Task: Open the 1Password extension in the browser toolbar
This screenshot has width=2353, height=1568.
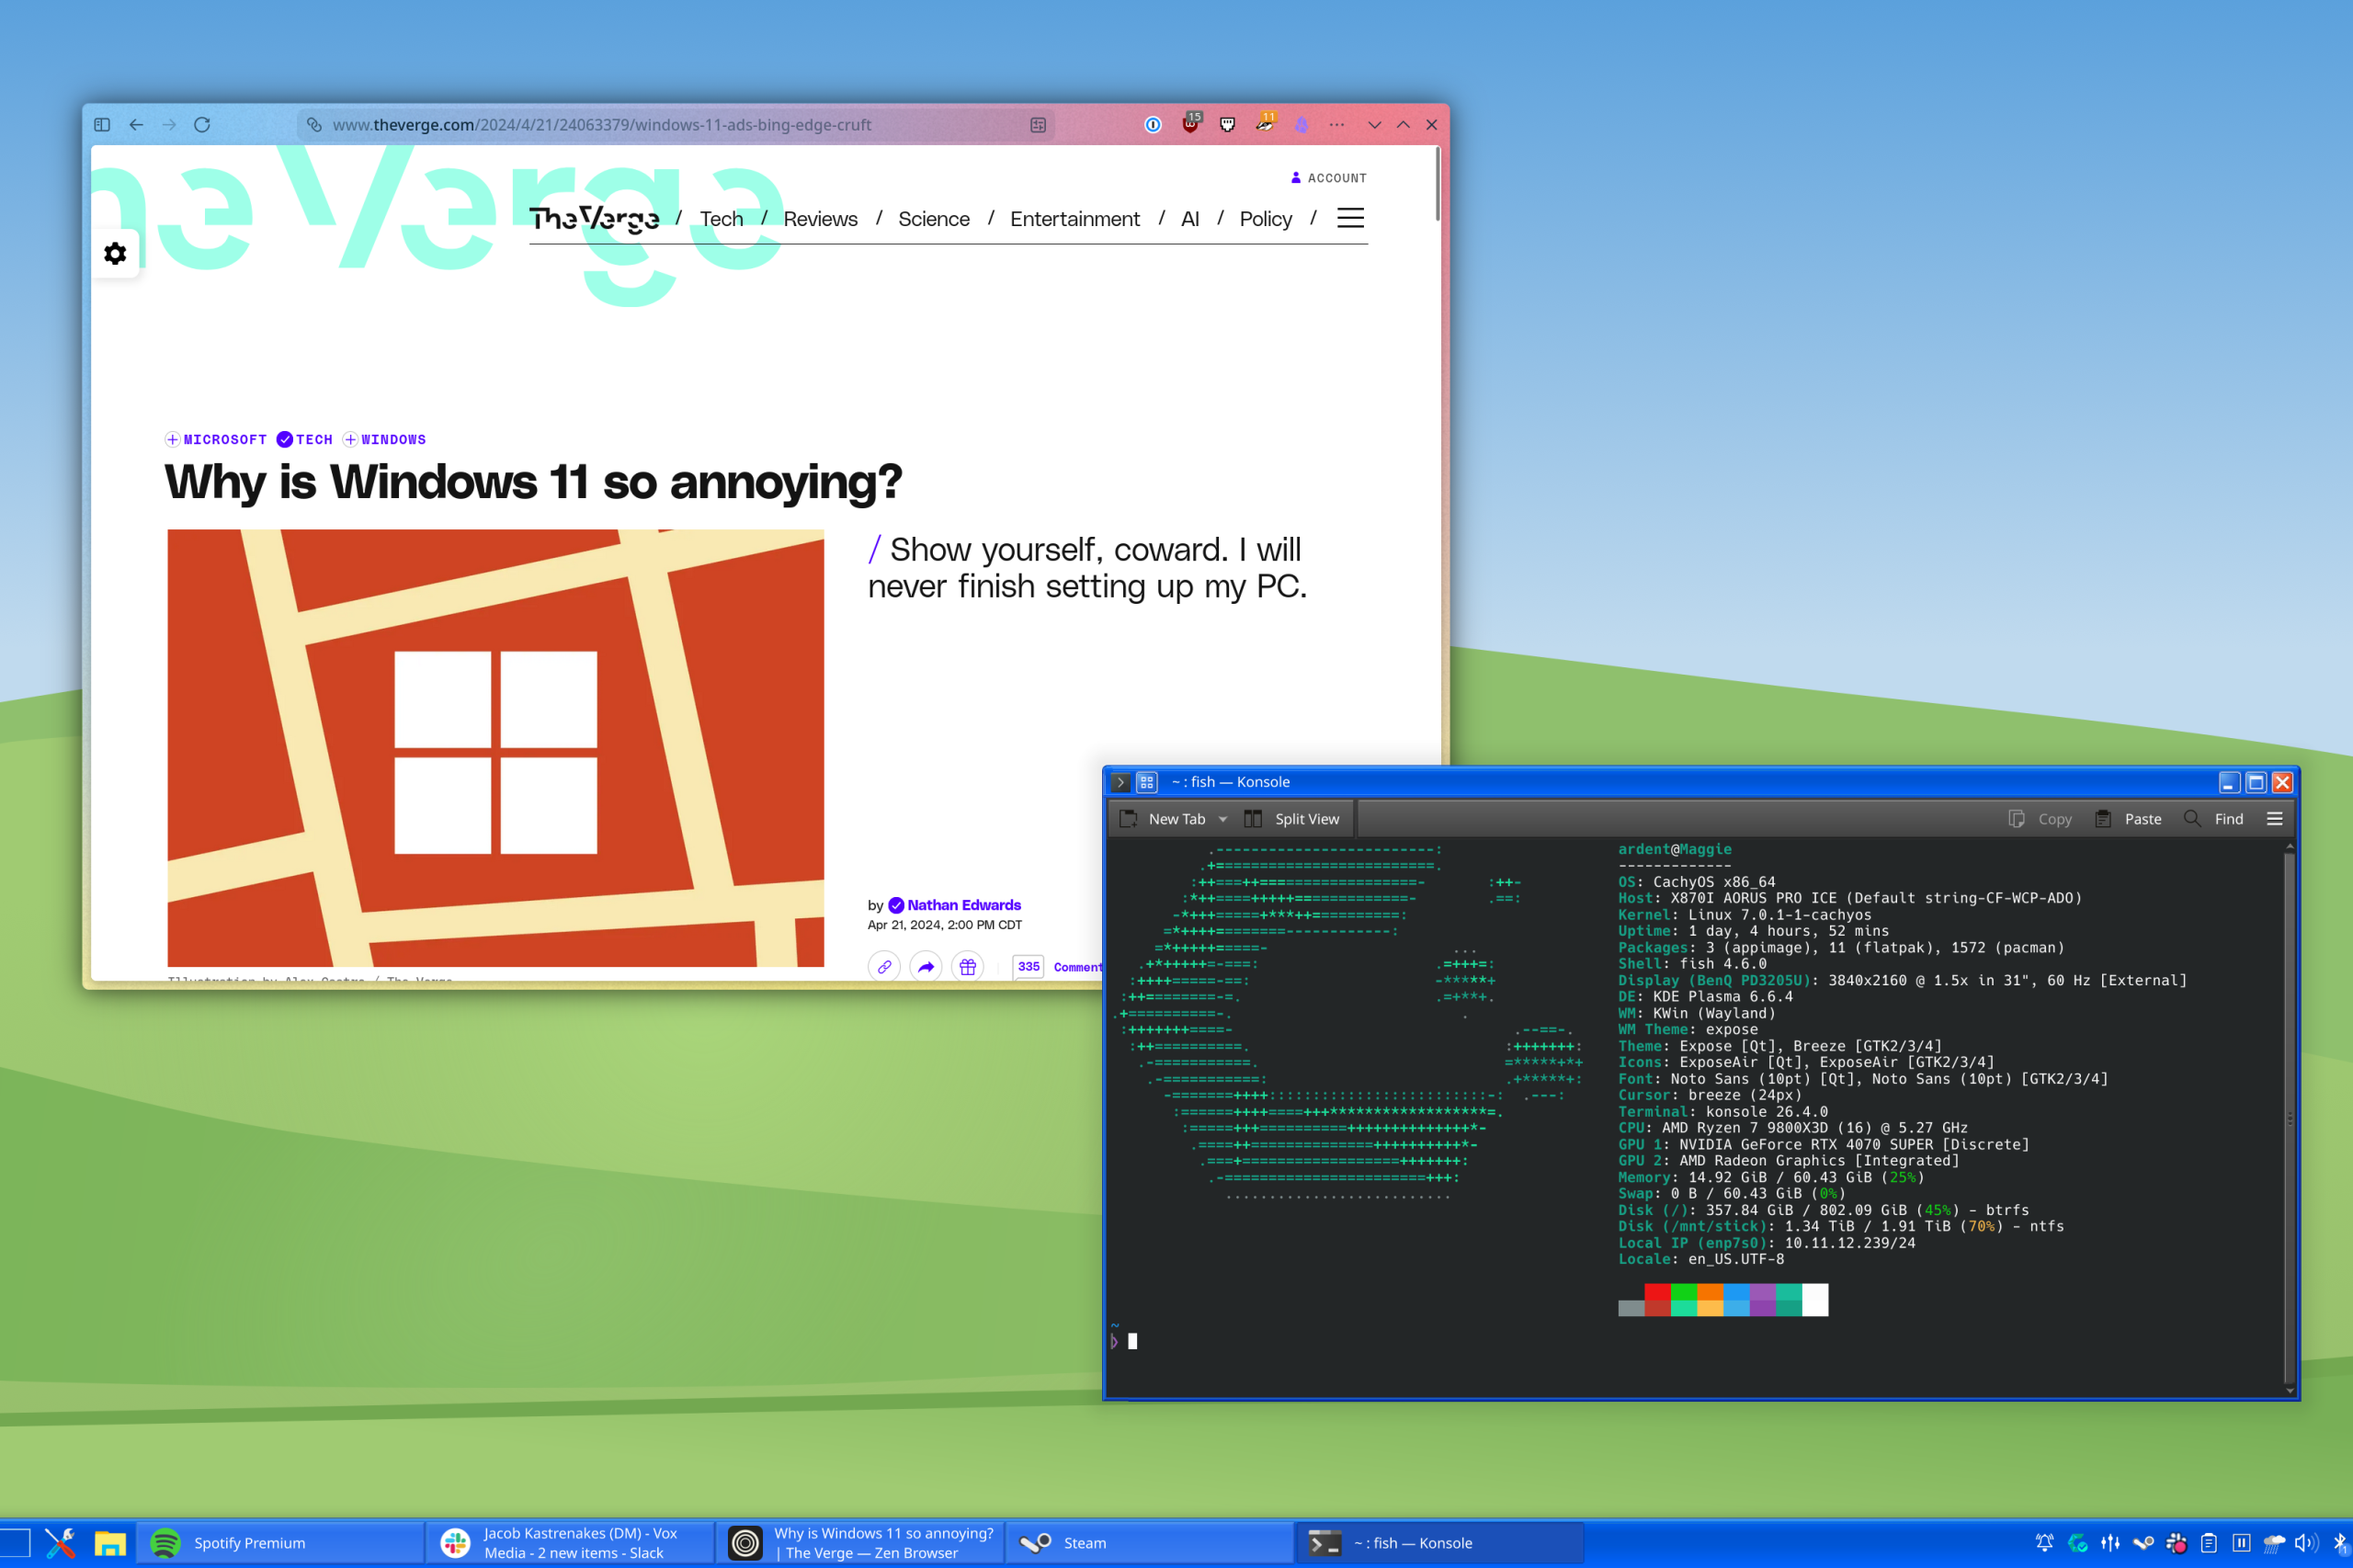Action: pyautogui.click(x=1153, y=125)
